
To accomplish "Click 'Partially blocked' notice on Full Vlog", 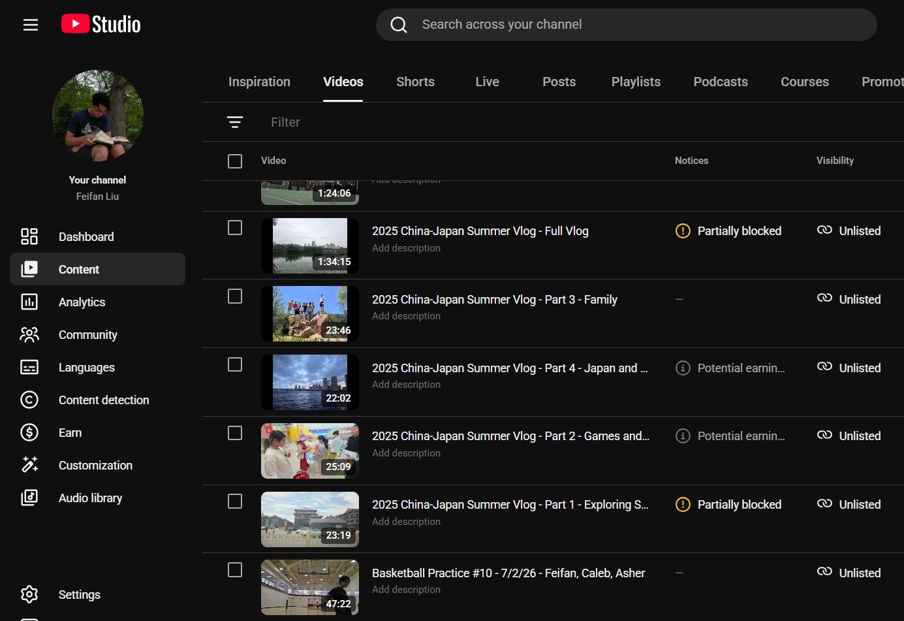I will tap(740, 231).
